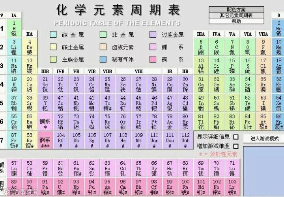Select the lutetium Lu element cell
The height and width of the screenshot is (197, 284).
(x=232, y=168)
